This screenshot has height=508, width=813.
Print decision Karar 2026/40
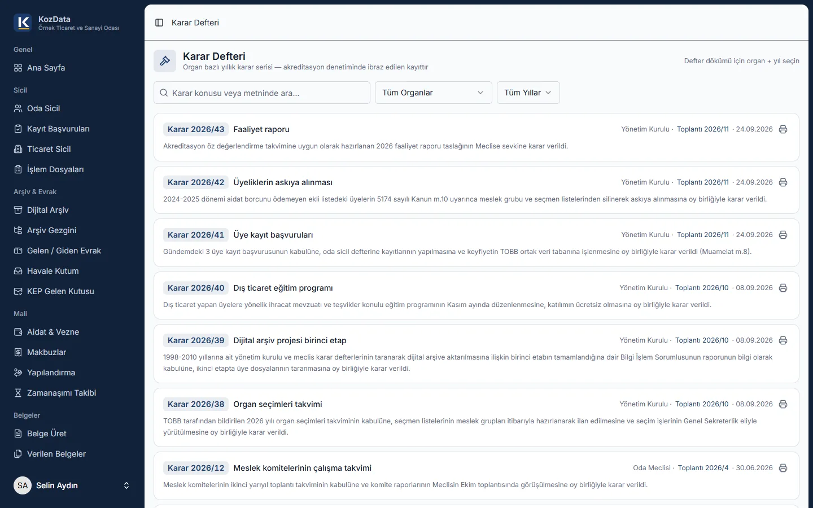[783, 288]
